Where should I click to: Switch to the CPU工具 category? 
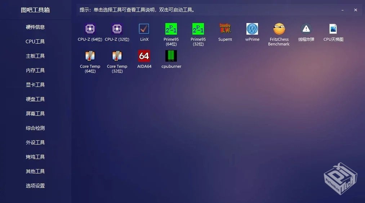point(35,41)
